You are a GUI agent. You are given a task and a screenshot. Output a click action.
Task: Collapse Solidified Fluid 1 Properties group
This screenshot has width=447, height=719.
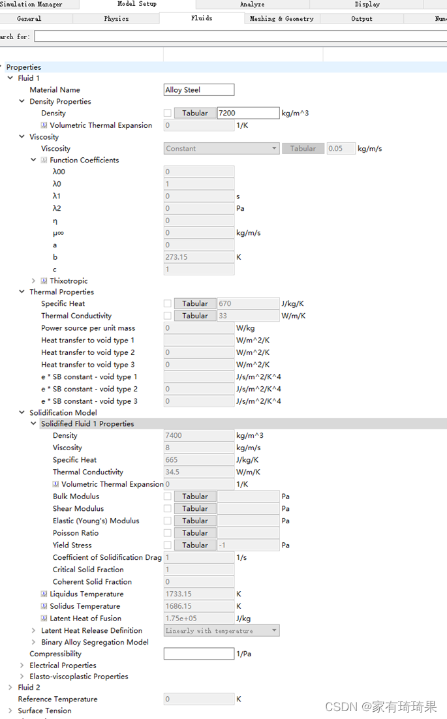click(33, 423)
